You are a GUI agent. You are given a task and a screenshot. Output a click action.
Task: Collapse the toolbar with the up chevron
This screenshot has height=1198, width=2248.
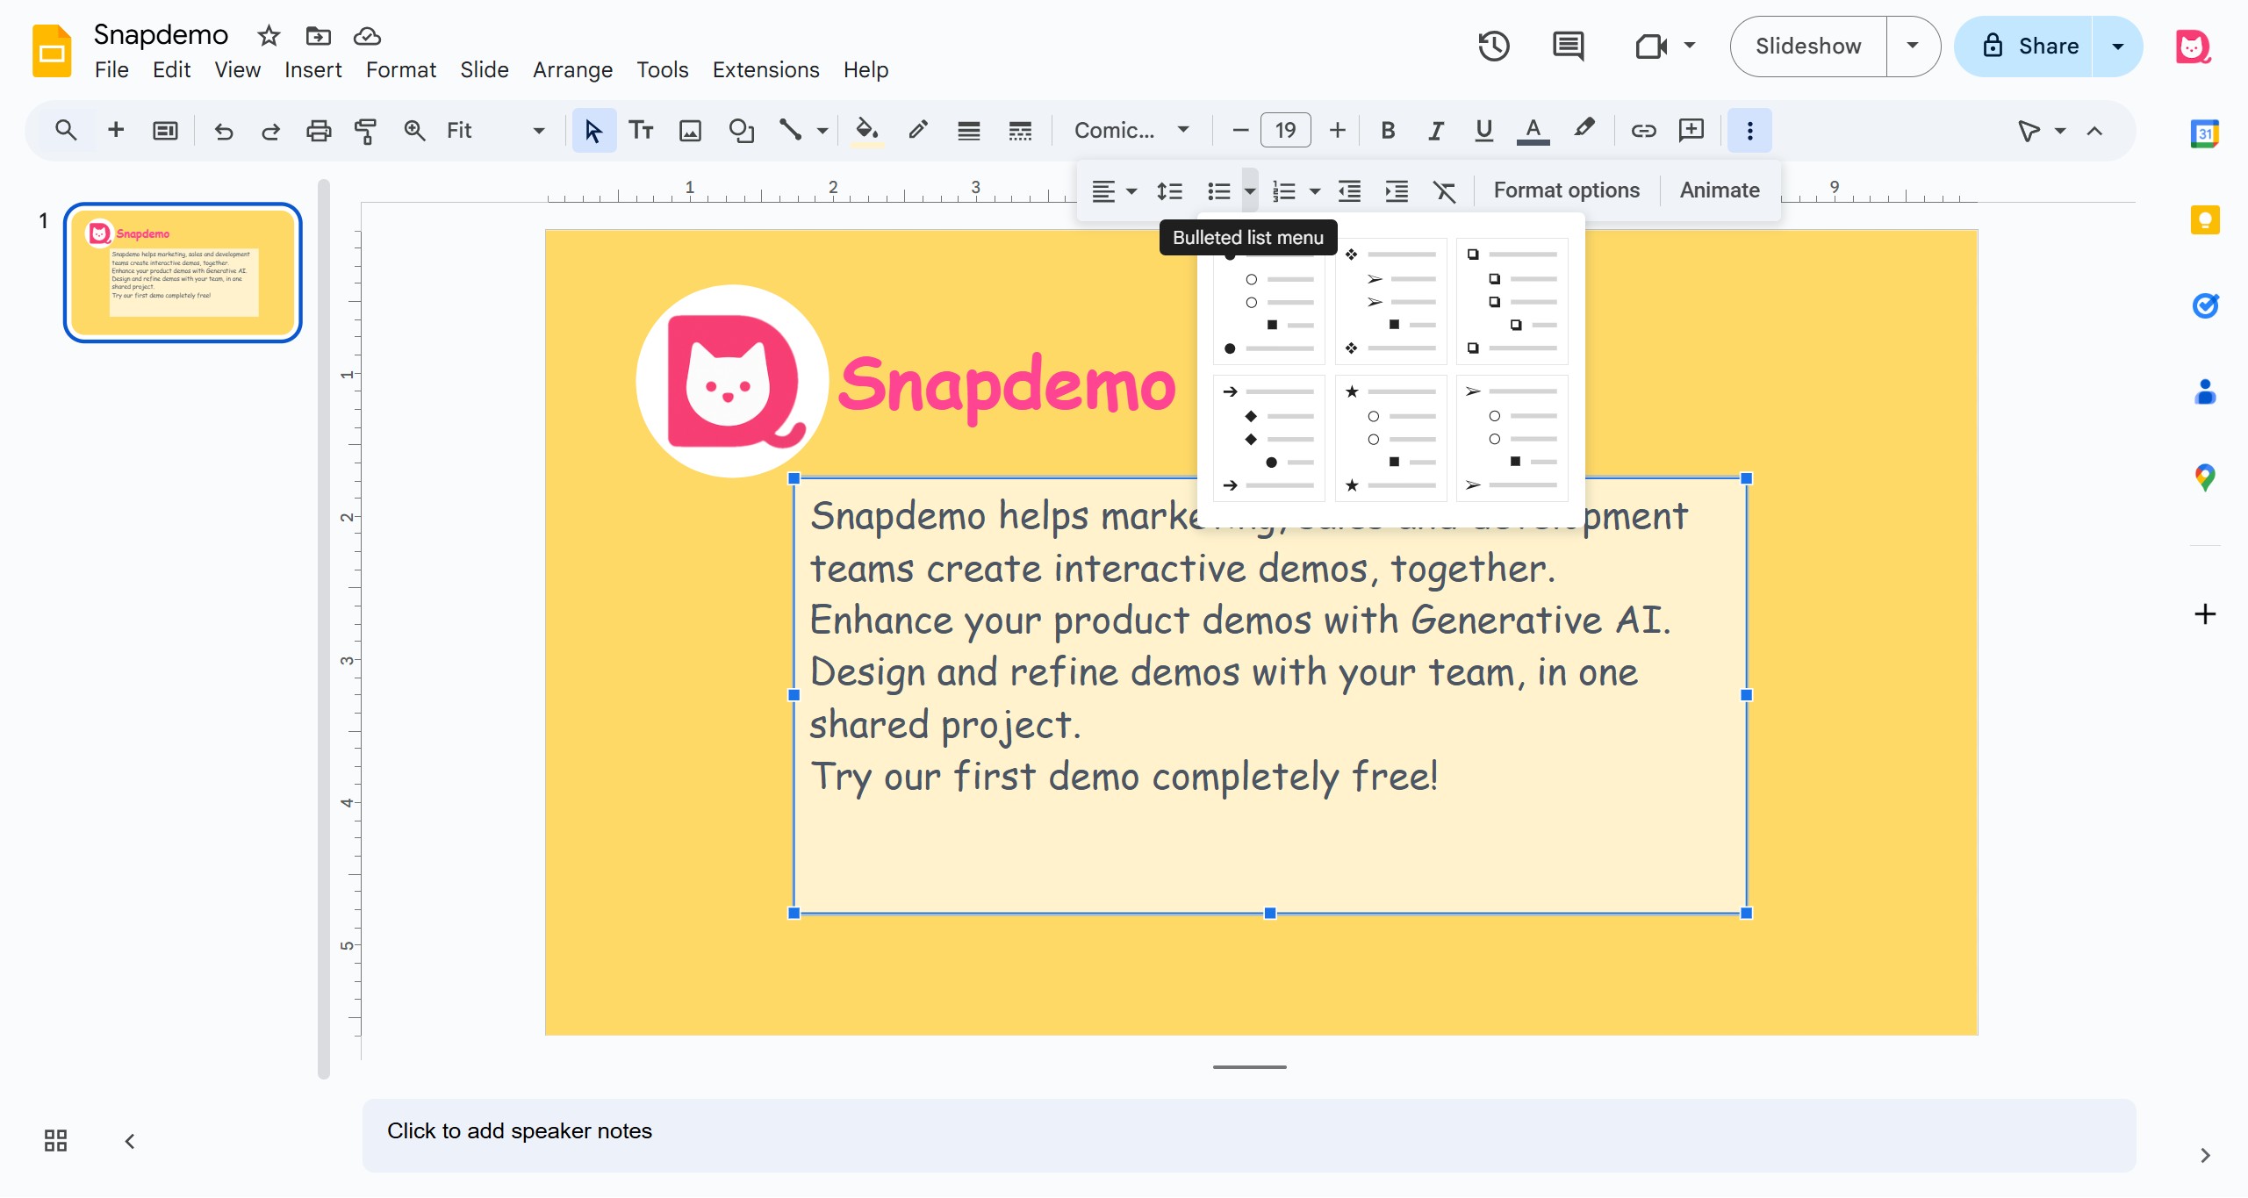(x=2095, y=131)
